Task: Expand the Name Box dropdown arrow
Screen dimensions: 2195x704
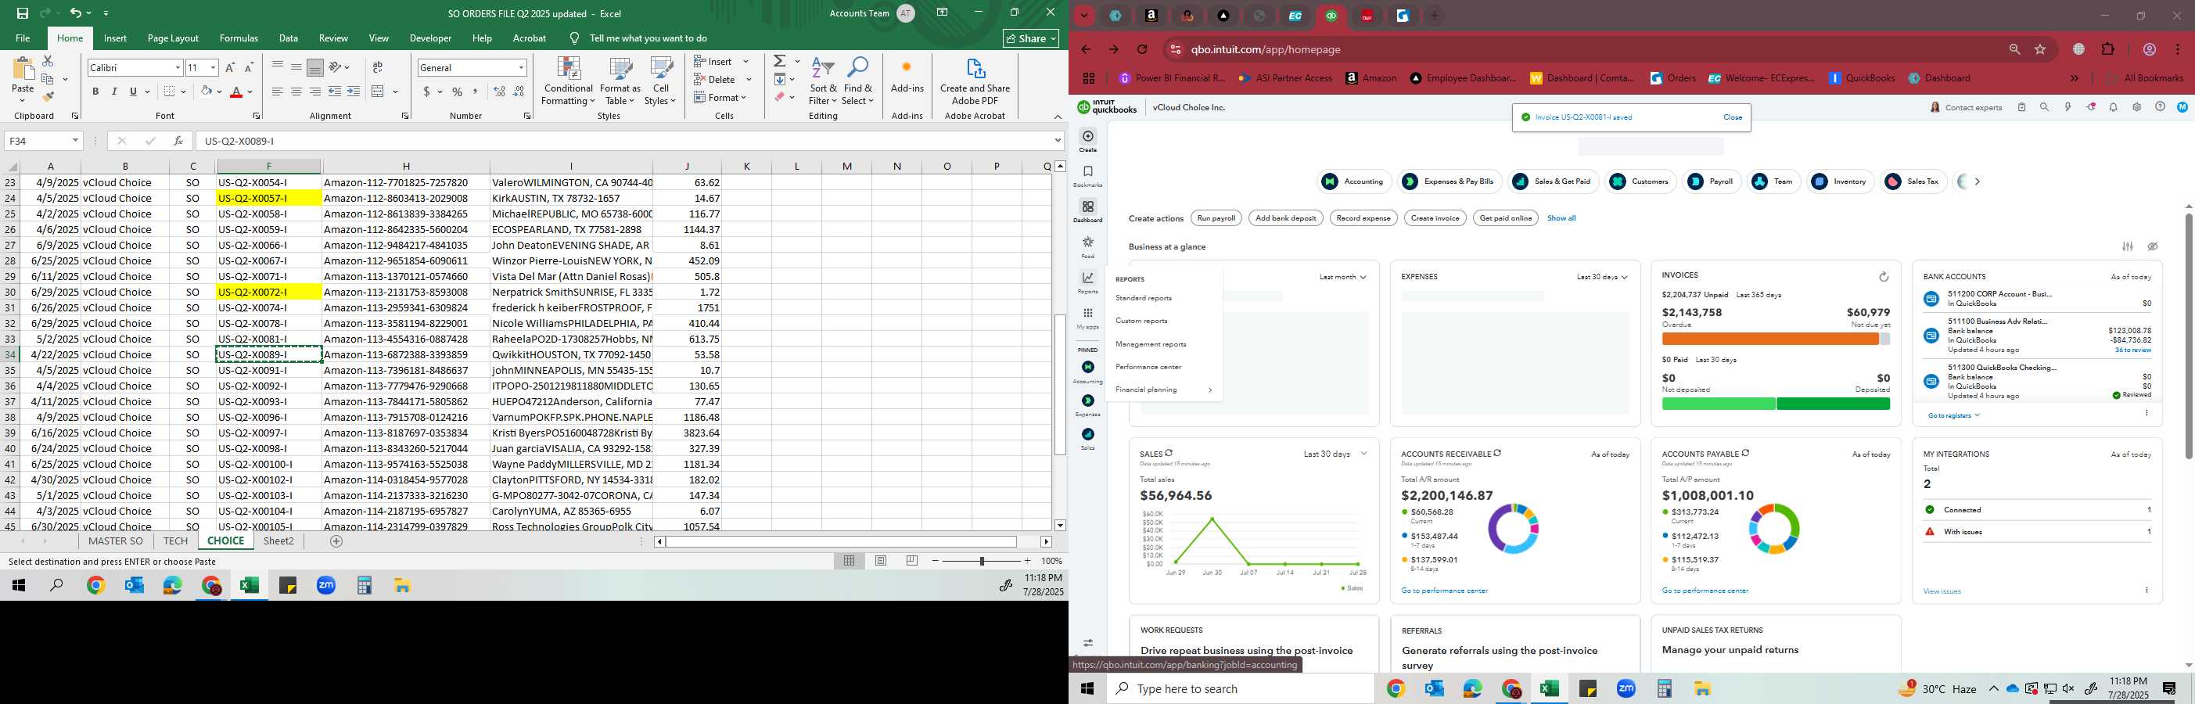Action: click(75, 141)
